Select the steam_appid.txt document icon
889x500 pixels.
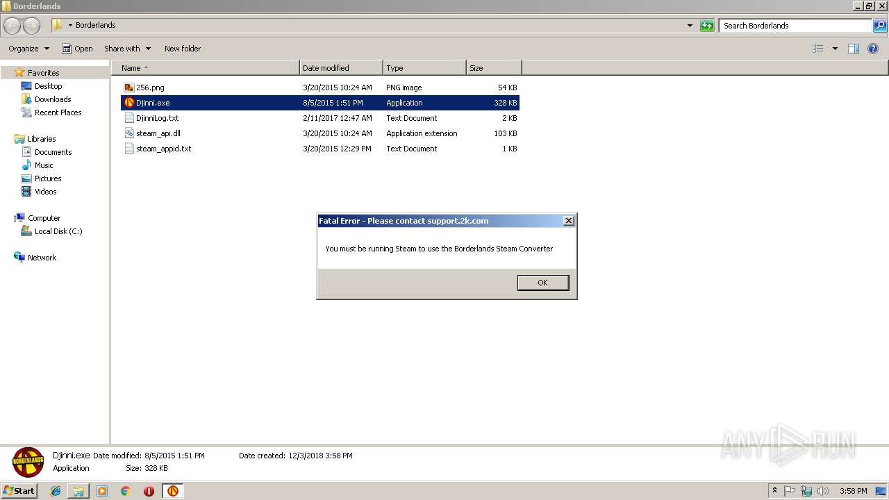129,149
